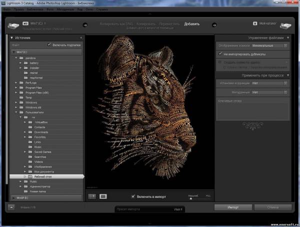Open Метаданные preset dropdown in right panel

point(269,92)
